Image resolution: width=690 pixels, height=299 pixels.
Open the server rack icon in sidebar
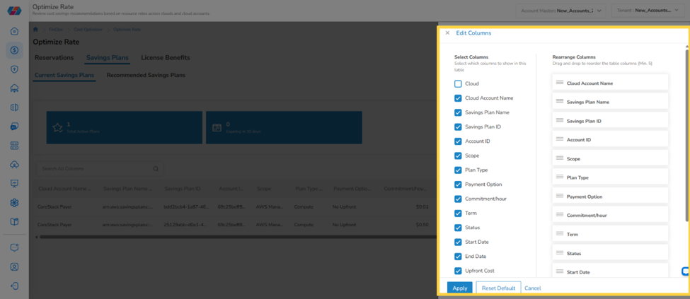(15, 146)
